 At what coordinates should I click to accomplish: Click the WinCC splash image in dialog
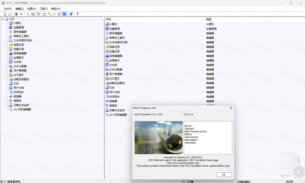coord(158,138)
